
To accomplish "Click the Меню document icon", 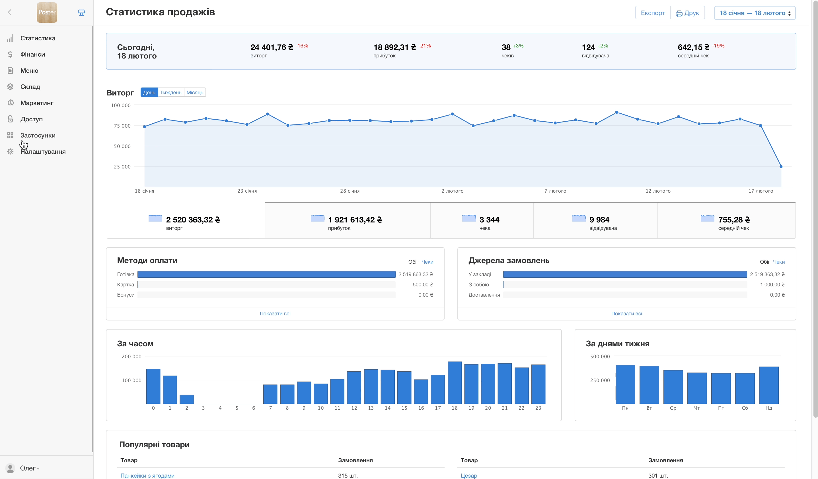I will (10, 71).
